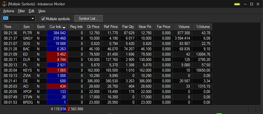Select the SOS symbol cell

click(28, 44)
